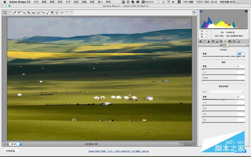Click the vignette amount value field
The image size is (251, 157).
click(x=241, y=97)
